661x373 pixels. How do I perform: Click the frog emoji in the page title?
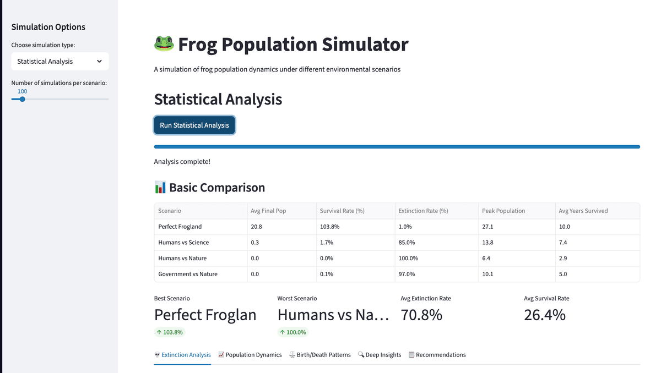tap(164, 43)
